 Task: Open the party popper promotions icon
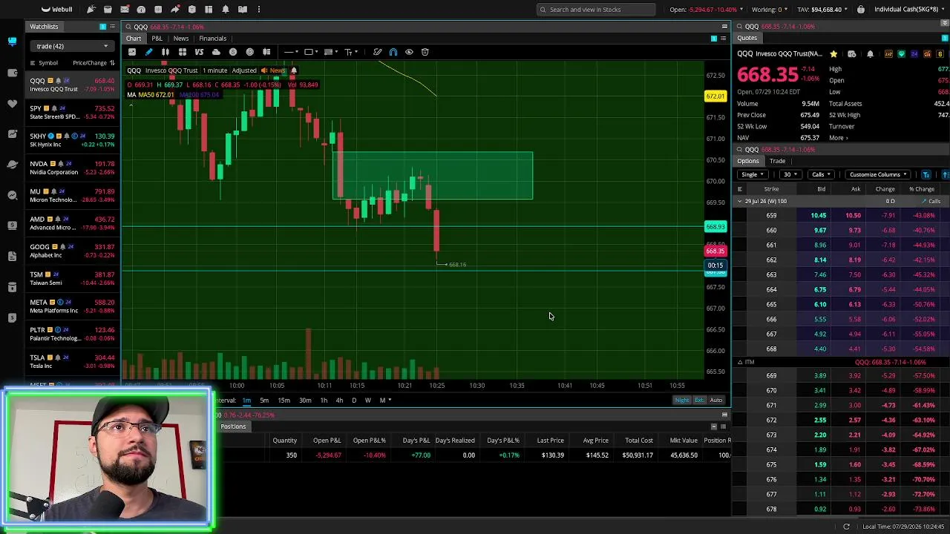click(91, 9)
